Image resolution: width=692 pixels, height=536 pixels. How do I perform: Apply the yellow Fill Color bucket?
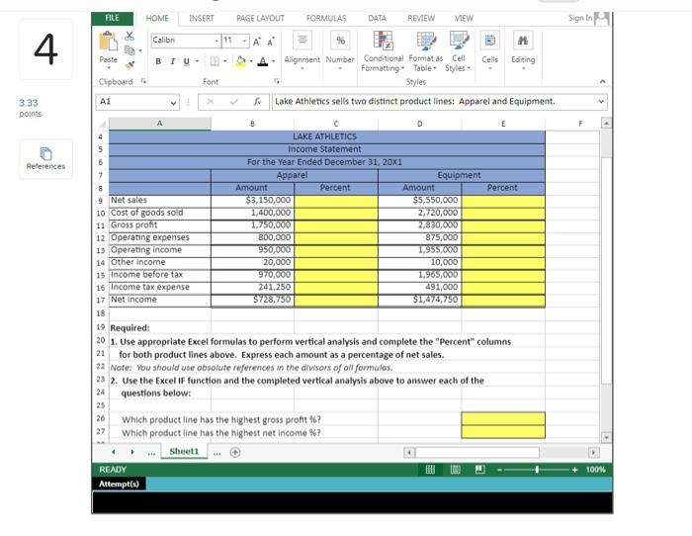click(x=240, y=61)
